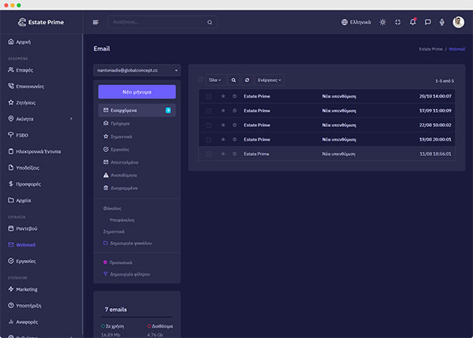Click the Estate Prime logo
This screenshot has width=473, height=338.
coord(41,22)
